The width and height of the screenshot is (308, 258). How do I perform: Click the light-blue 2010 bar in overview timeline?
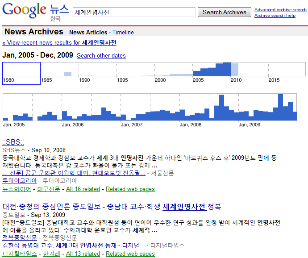(234, 70)
